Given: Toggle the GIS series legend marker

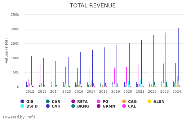Looking at the screenshot, I should point(22,102).
